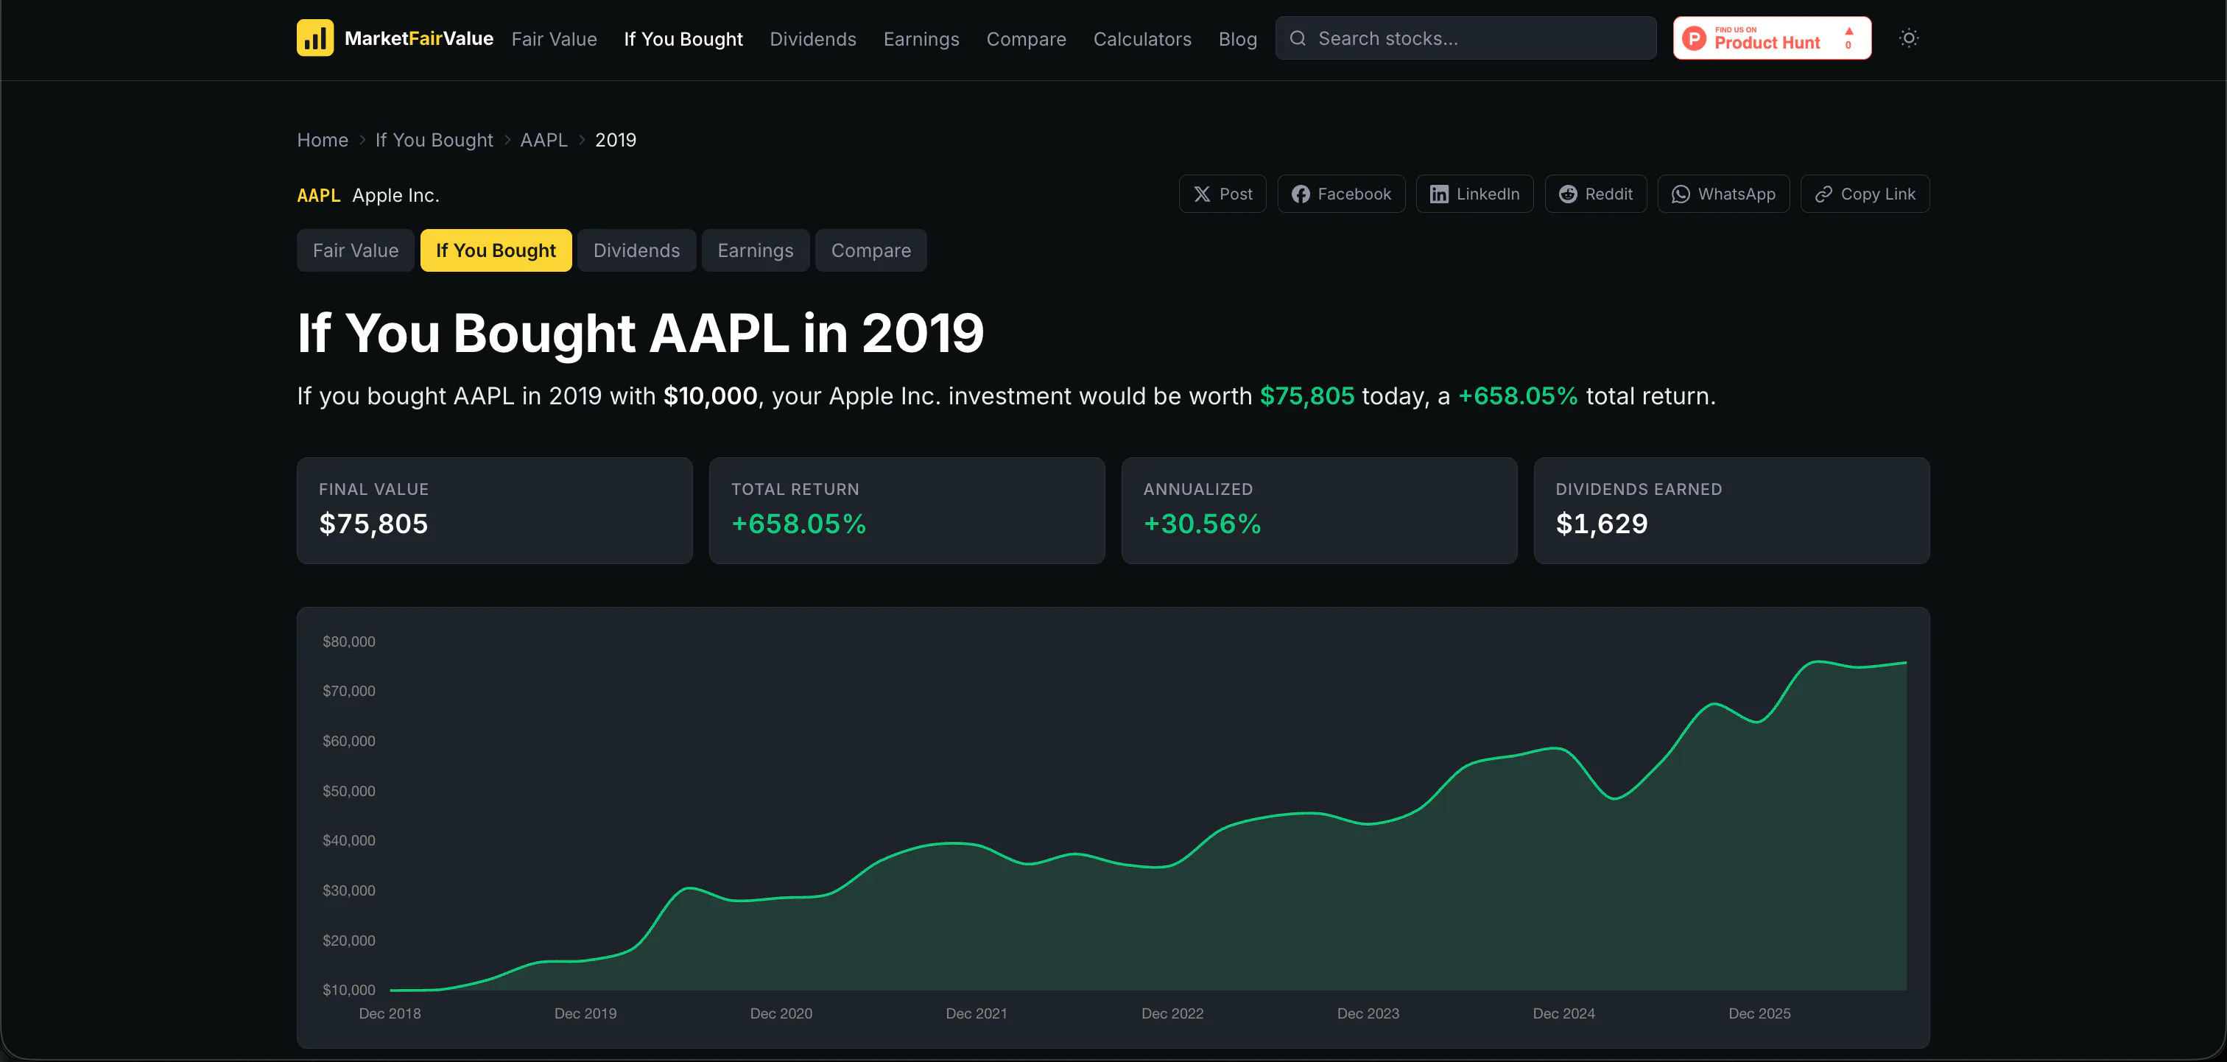The image size is (2227, 1062).
Task: Go to If You Bought breadcrumb link
Action: coord(434,140)
